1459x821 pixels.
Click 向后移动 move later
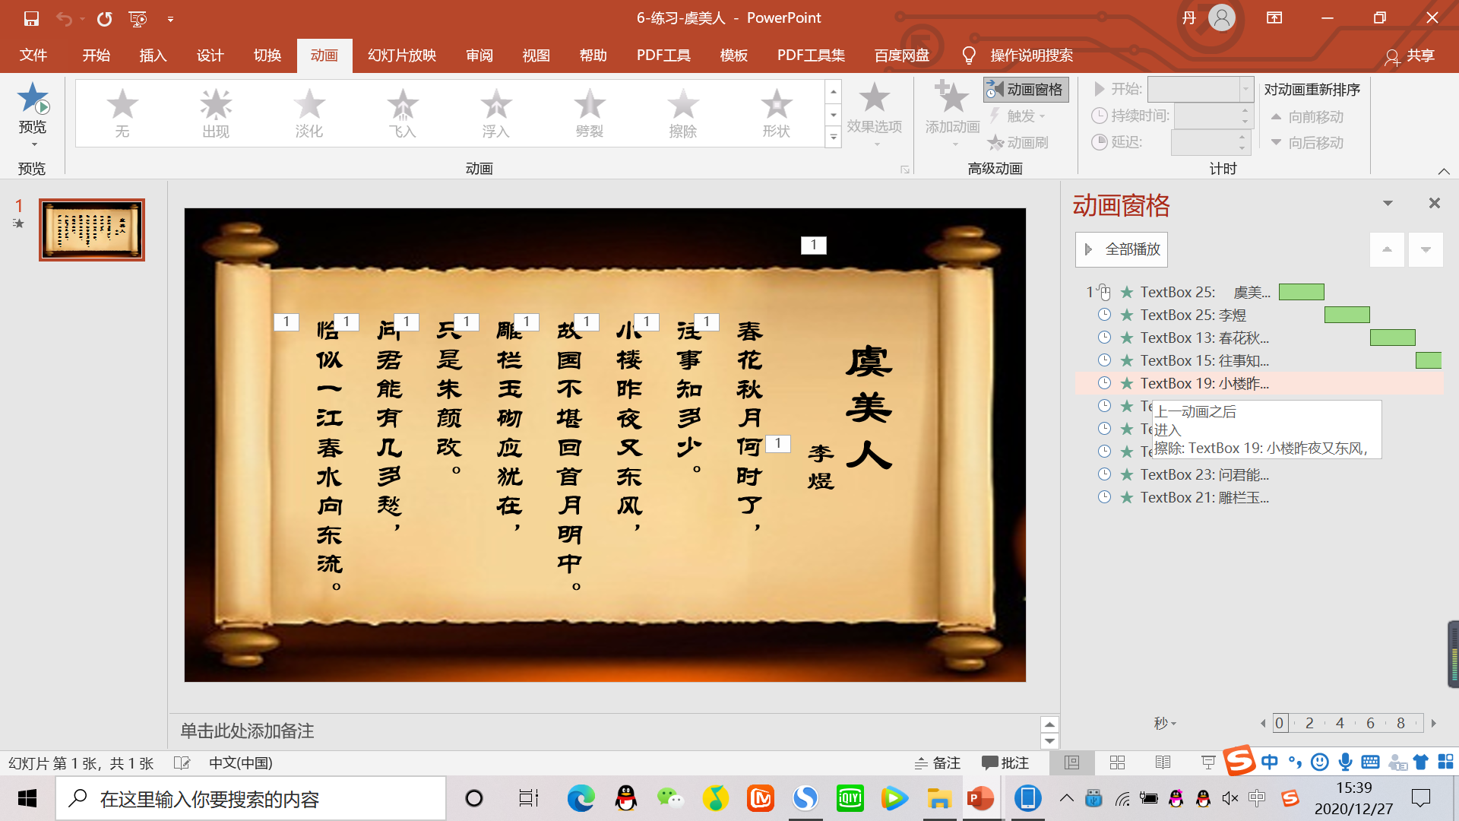1308,143
